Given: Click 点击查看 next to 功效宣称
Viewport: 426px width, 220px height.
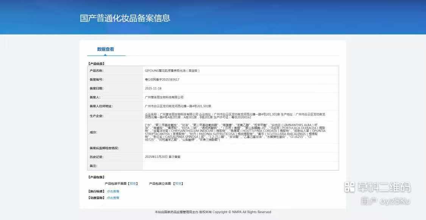Looking at the screenshot, I should (x=113, y=198).
